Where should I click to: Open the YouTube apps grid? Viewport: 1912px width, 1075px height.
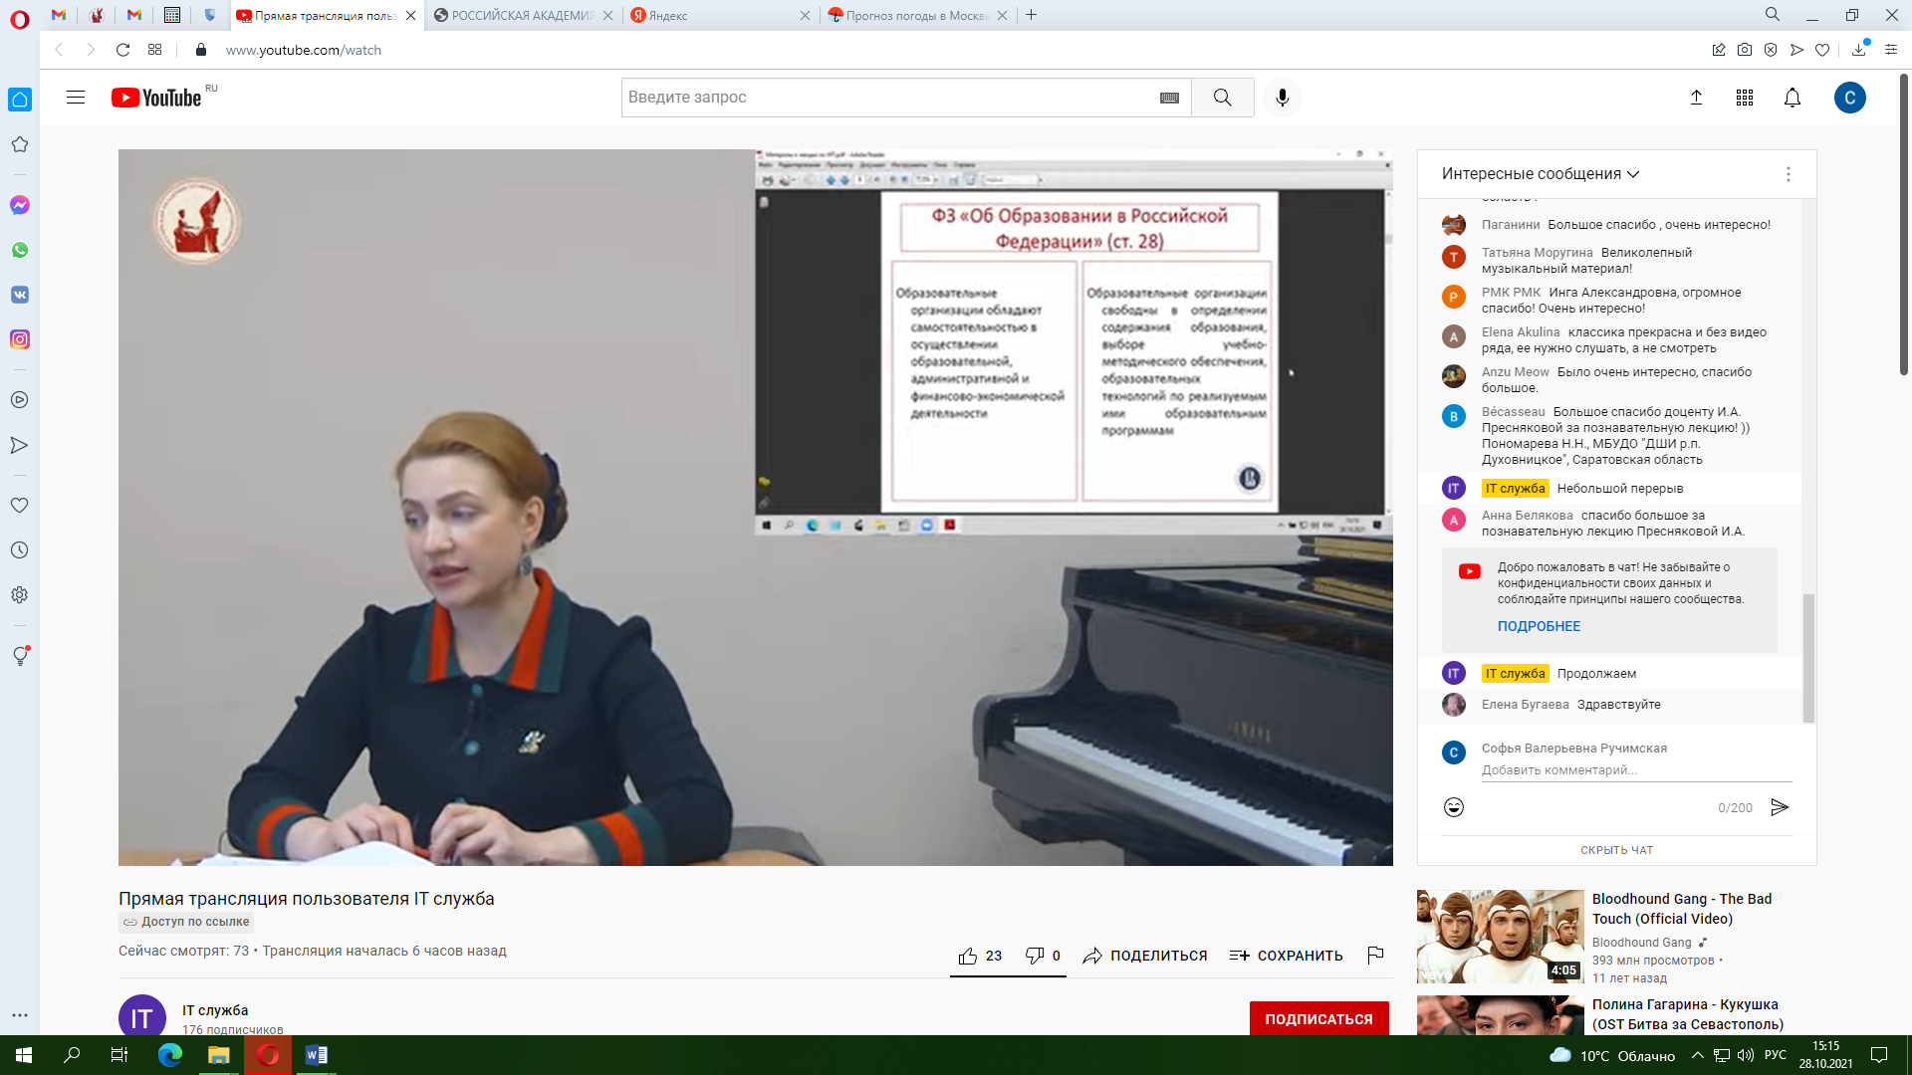(1744, 98)
